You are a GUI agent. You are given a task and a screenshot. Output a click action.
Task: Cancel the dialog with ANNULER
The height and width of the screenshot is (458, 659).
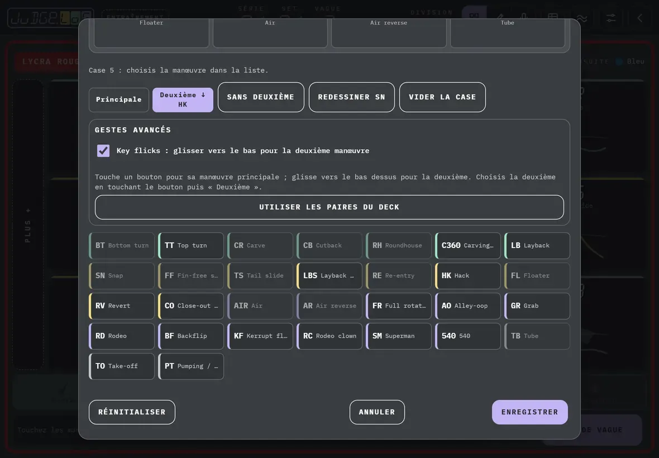coord(377,412)
